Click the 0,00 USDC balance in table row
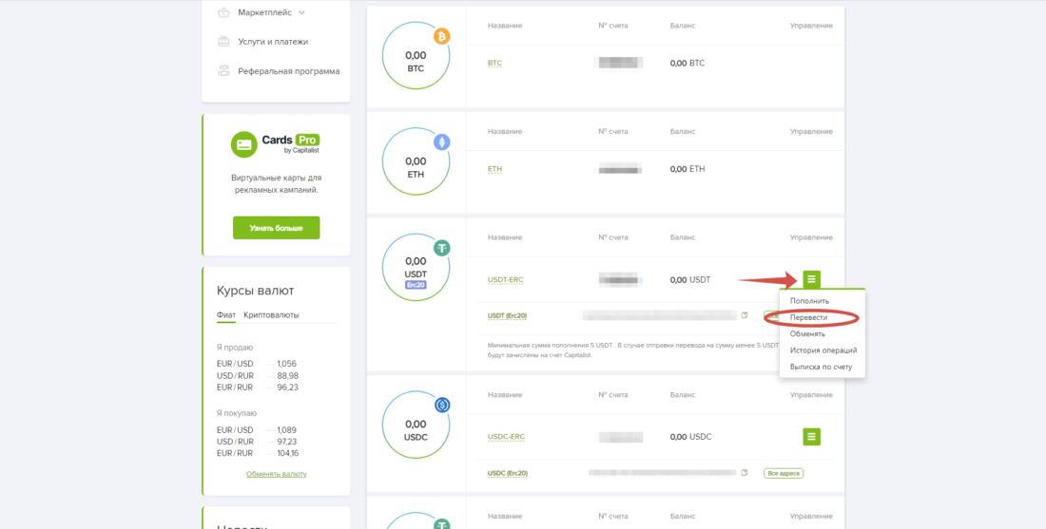The height and width of the screenshot is (529, 1046). (x=691, y=437)
